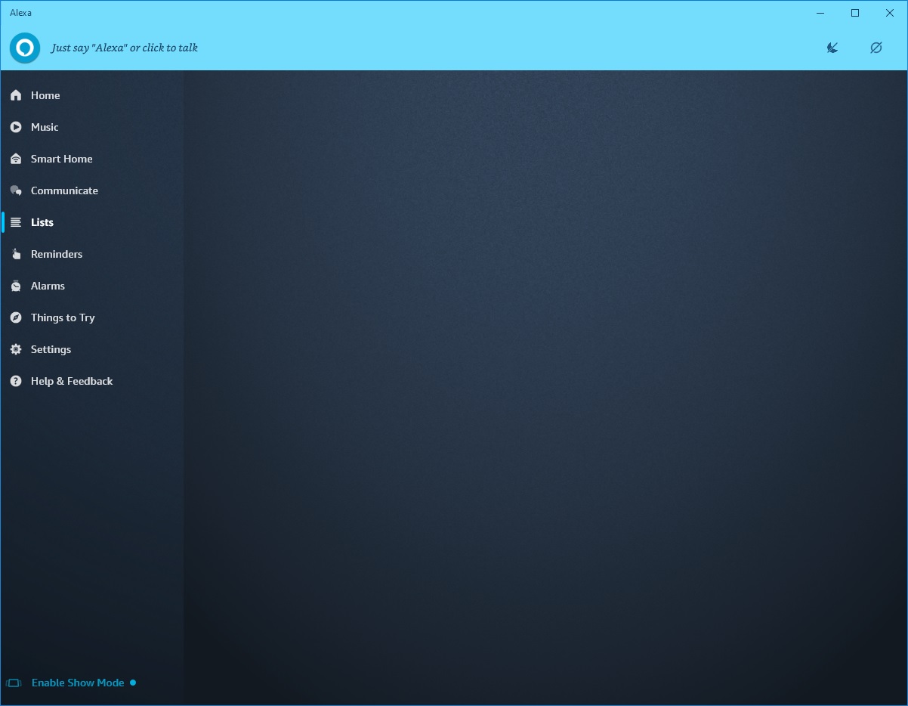Minimize the Alexa window
Viewport: 908px width, 706px height.
tap(820, 13)
